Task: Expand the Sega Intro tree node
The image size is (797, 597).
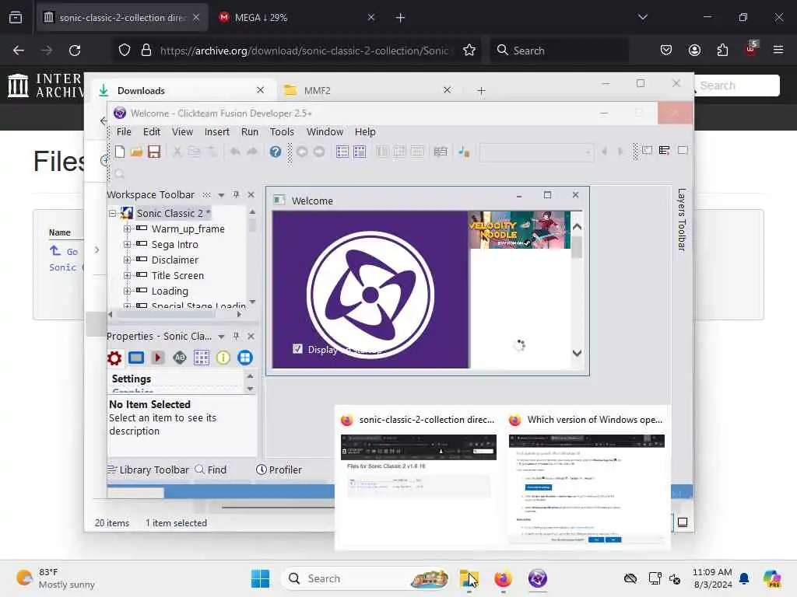Action: pos(127,244)
